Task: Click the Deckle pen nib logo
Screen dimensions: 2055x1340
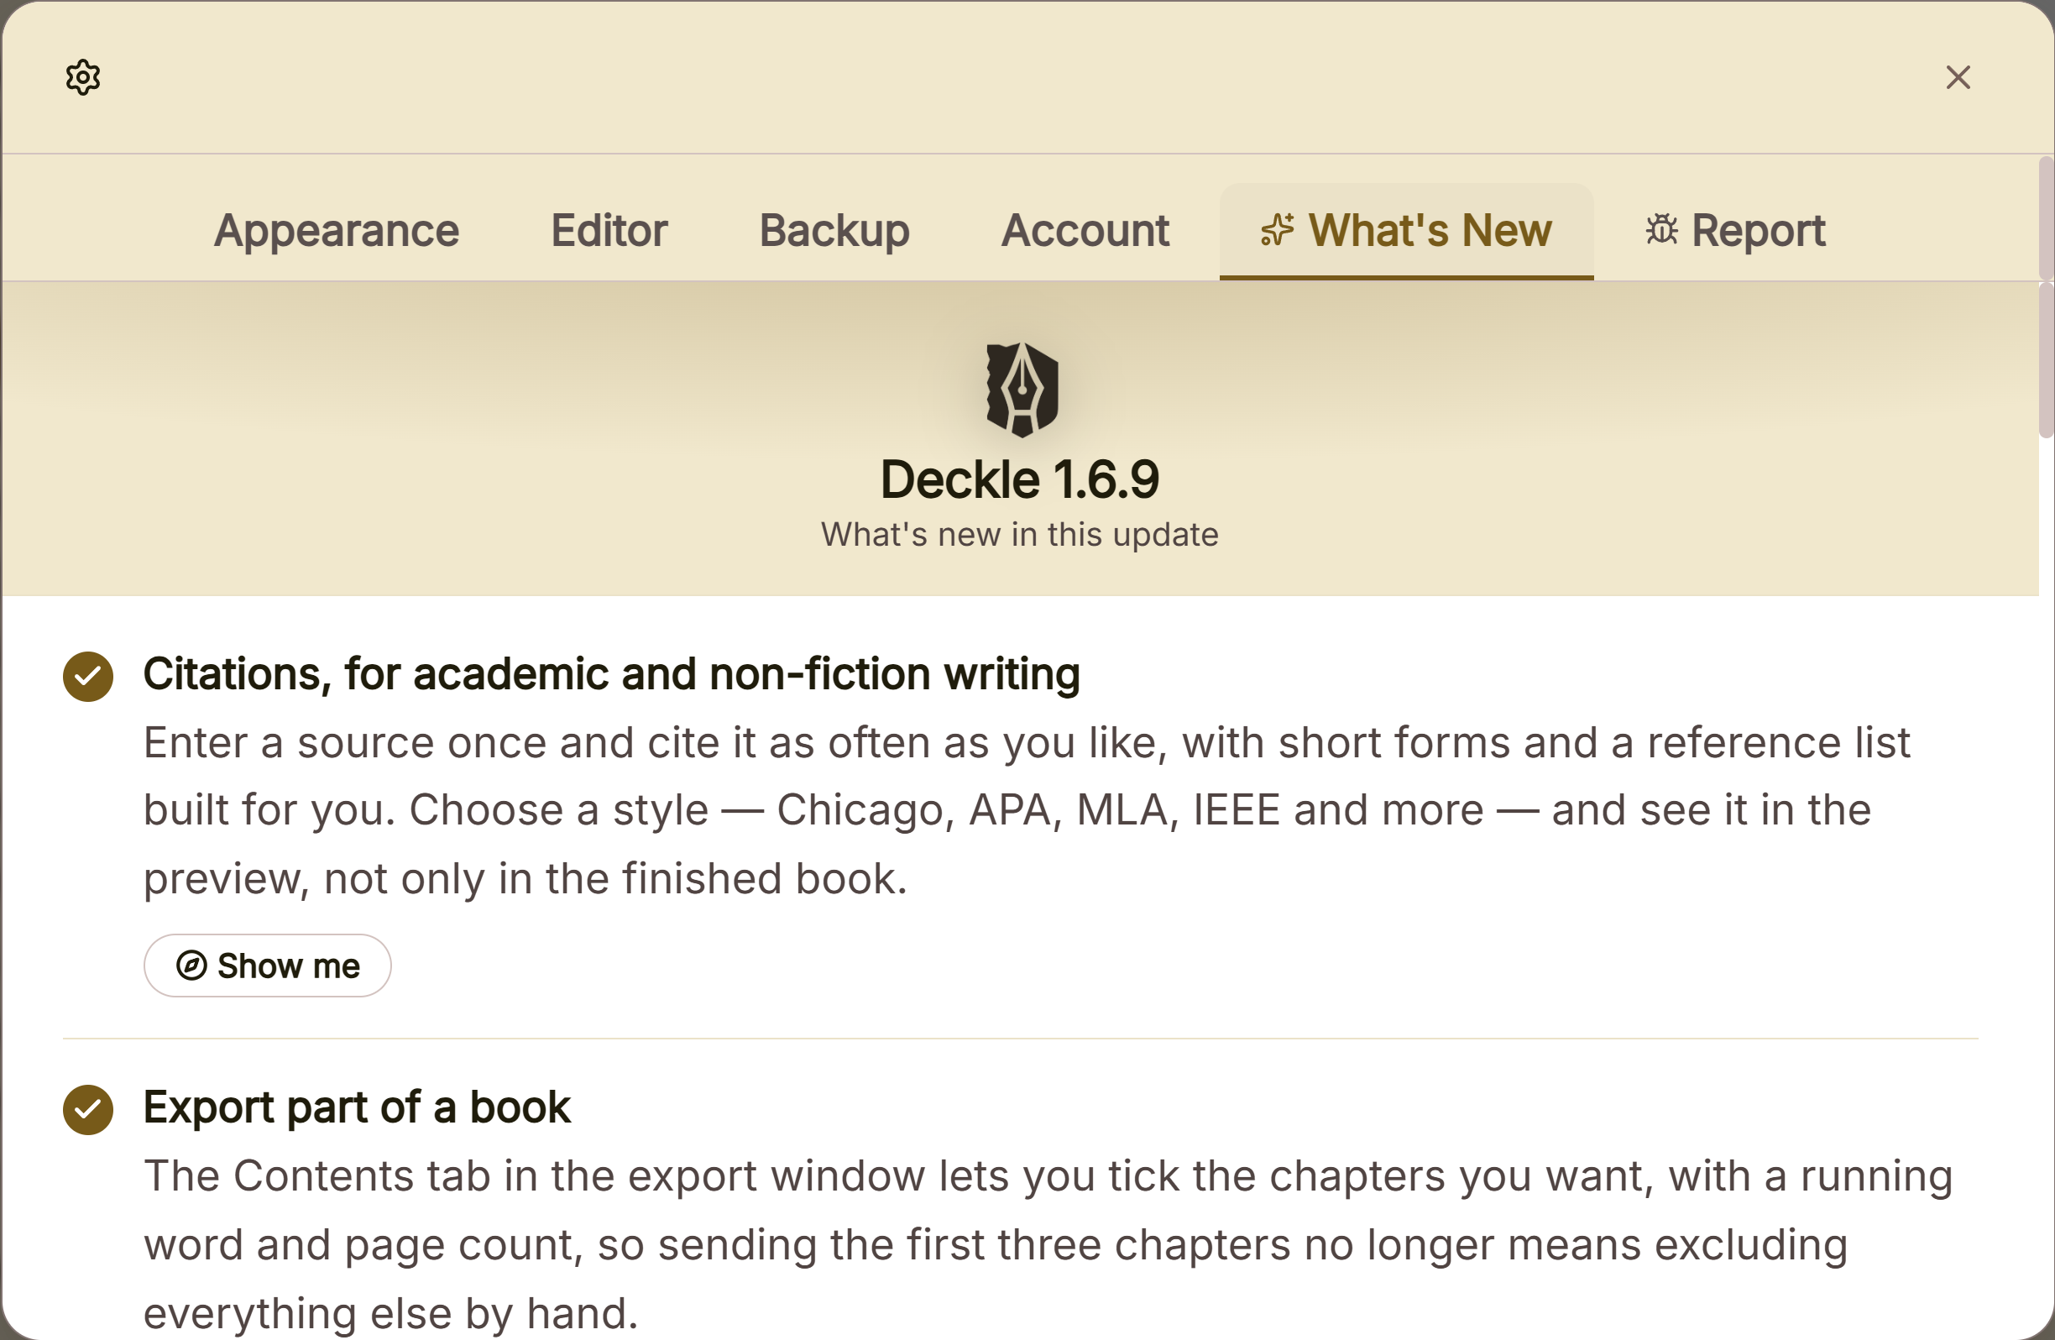Action: pyautogui.click(x=1022, y=390)
